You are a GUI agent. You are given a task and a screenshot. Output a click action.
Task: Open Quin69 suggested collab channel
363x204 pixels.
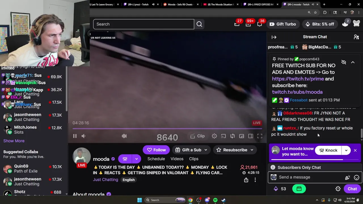(x=33, y=169)
